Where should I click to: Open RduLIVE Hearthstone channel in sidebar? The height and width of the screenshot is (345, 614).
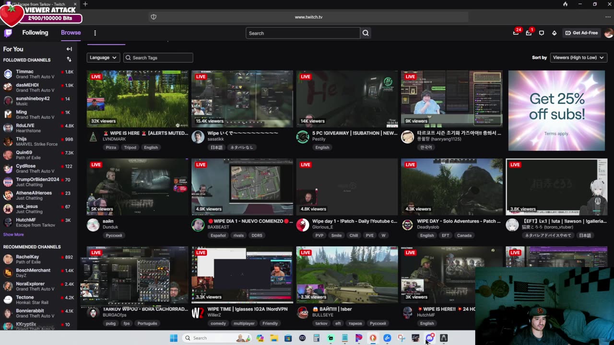(38, 128)
